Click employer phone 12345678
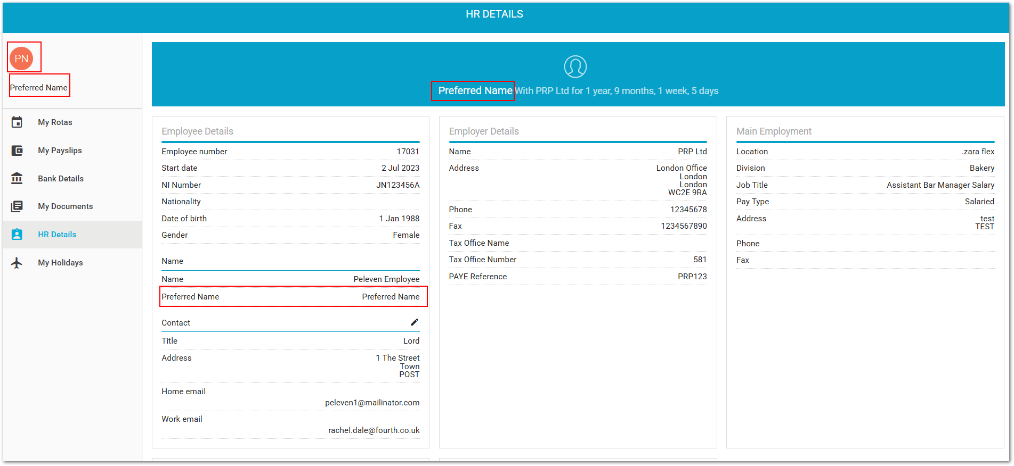 coord(688,210)
